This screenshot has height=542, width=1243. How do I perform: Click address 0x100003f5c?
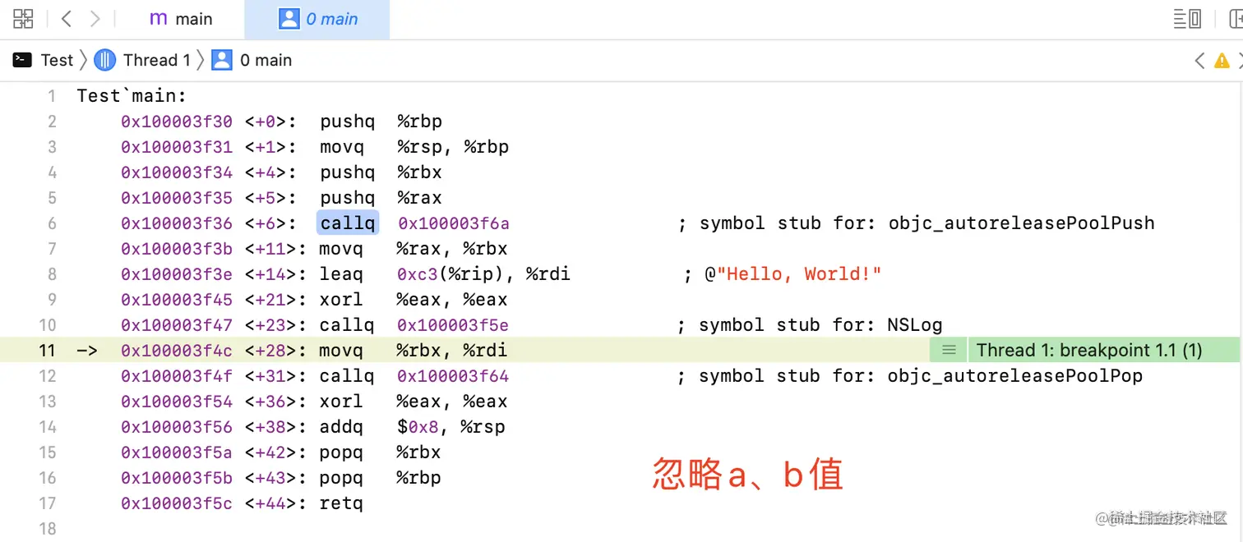click(177, 503)
